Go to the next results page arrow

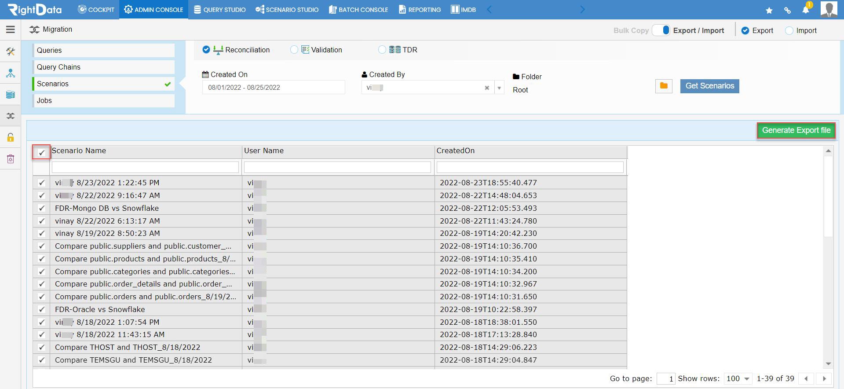pos(824,378)
